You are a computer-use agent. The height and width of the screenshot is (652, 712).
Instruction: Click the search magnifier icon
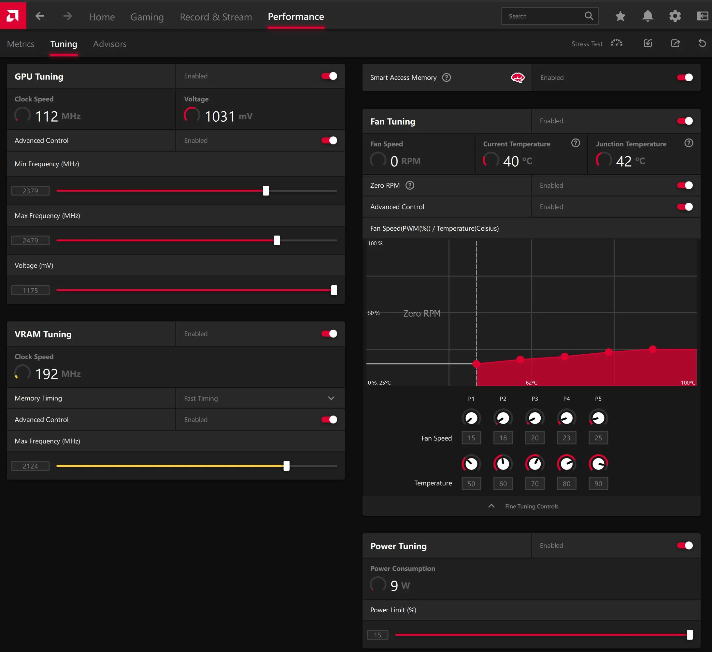589,16
